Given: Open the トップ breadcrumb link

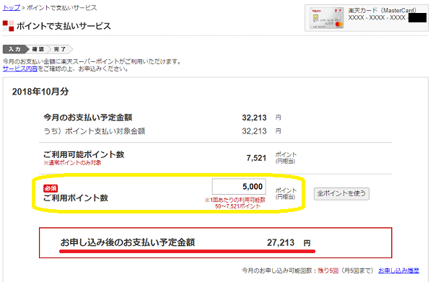Looking at the screenshot, I should pos(12,8).
